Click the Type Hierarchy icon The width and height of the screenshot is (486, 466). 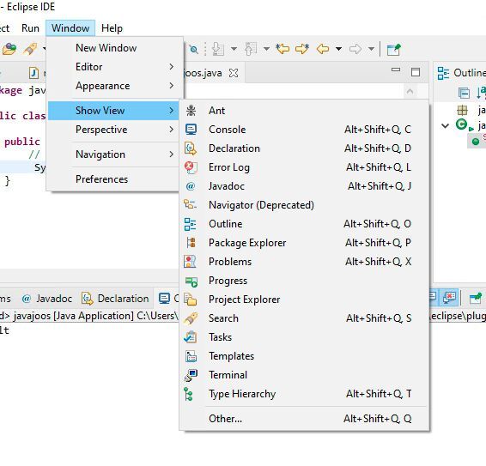pos(188,394)
